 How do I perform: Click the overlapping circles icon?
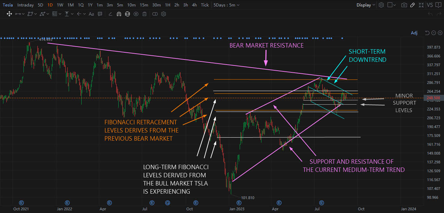point(155,14)
